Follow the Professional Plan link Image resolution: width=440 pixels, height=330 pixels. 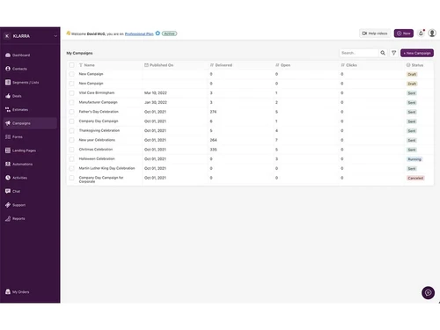139,33
